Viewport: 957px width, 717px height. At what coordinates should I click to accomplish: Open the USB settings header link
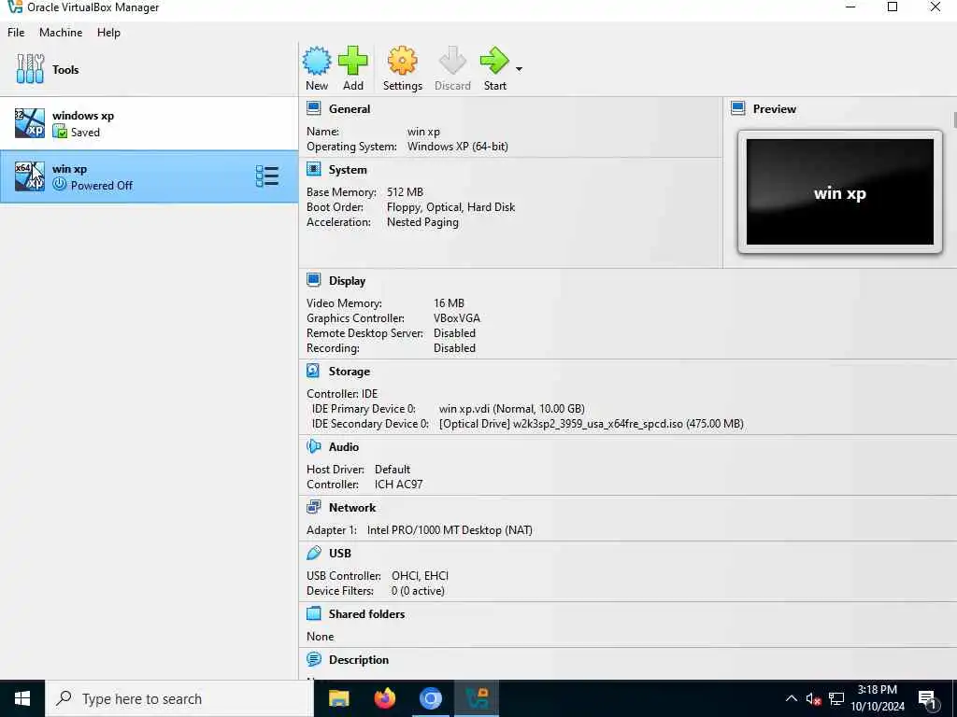[x=340, y=554]
